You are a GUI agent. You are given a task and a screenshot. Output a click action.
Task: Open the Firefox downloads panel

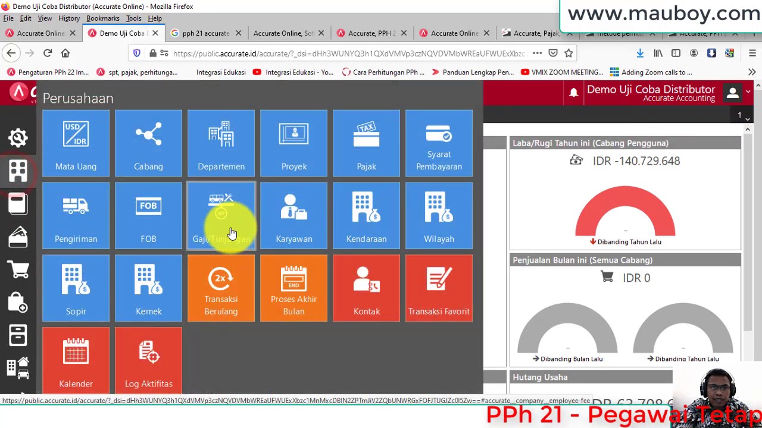640,53
